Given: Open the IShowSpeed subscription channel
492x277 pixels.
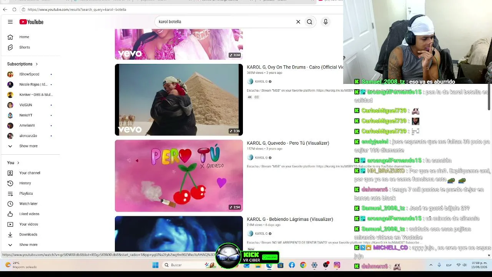Looking at the screenshot, I should (x=30, y=74).
